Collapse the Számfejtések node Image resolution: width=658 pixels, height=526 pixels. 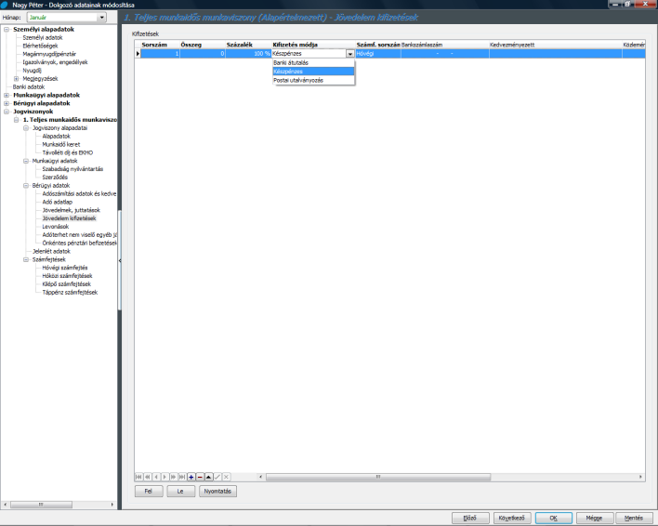tap(26, 259)
